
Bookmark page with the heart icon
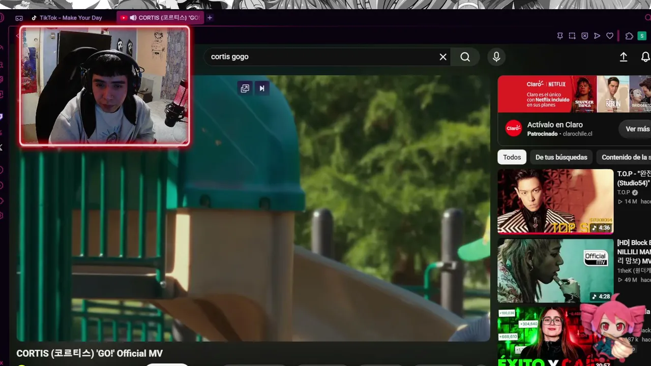(610, 36)
